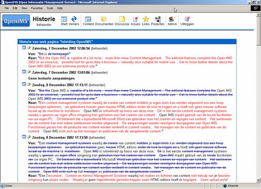This screenshot has width=261, height=189.
Task: Open the Admin users icon
Action: tap(171, 19)
